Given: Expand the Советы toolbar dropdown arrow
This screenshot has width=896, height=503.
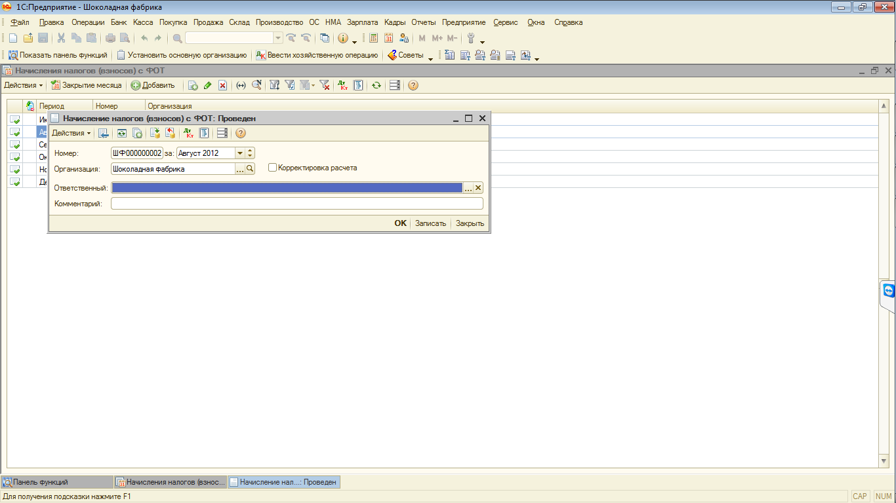Looking at the screenshot, I should [x=430, y=58].
